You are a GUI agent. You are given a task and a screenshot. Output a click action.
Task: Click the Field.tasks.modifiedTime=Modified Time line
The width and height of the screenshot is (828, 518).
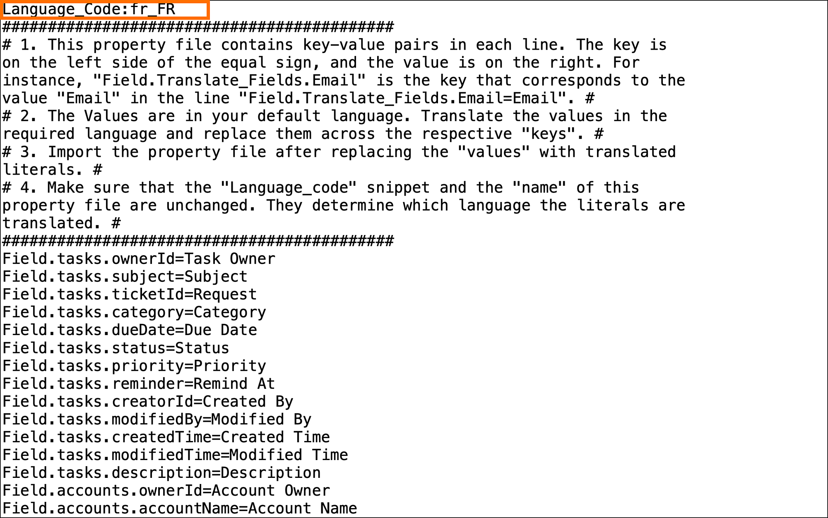[175, 455]
